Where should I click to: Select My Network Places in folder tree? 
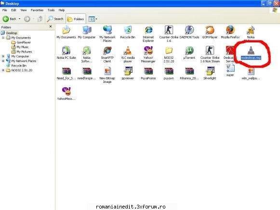tap(24, 61)
